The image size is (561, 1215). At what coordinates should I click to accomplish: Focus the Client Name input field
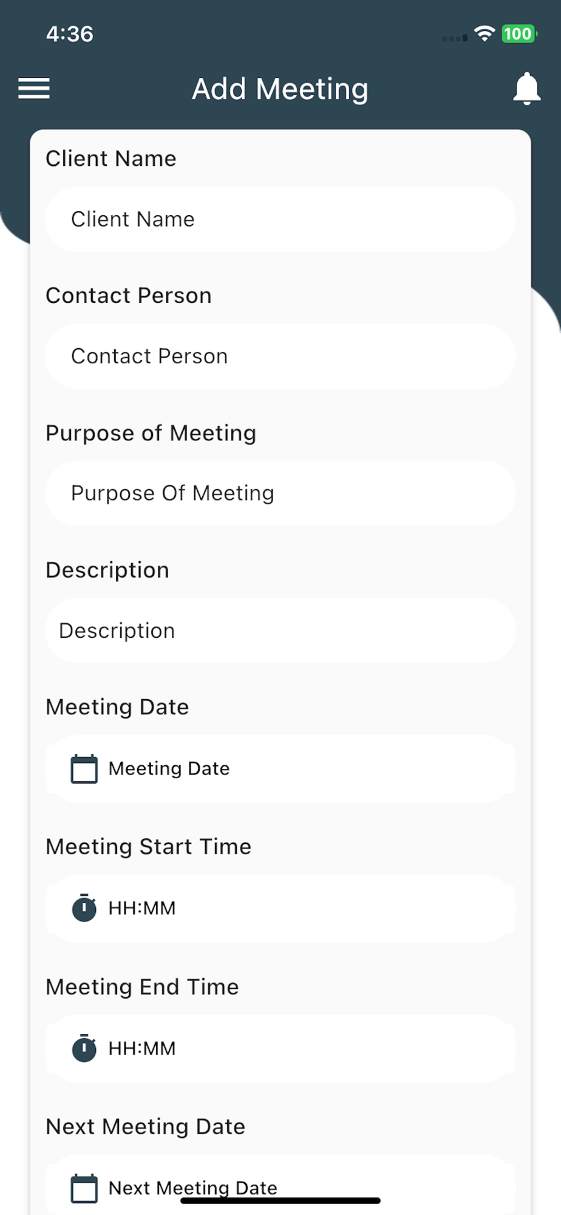point(280,219)
